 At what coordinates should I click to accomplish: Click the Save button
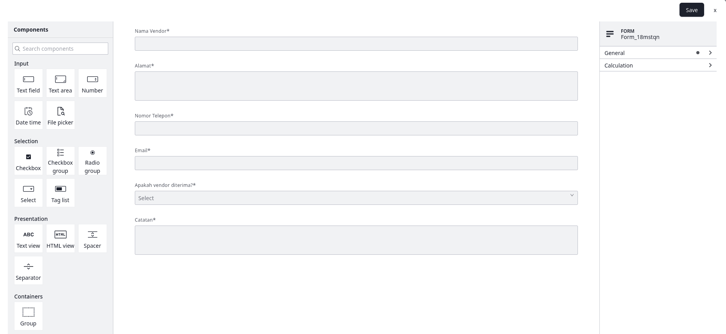(x=691, y=10)
